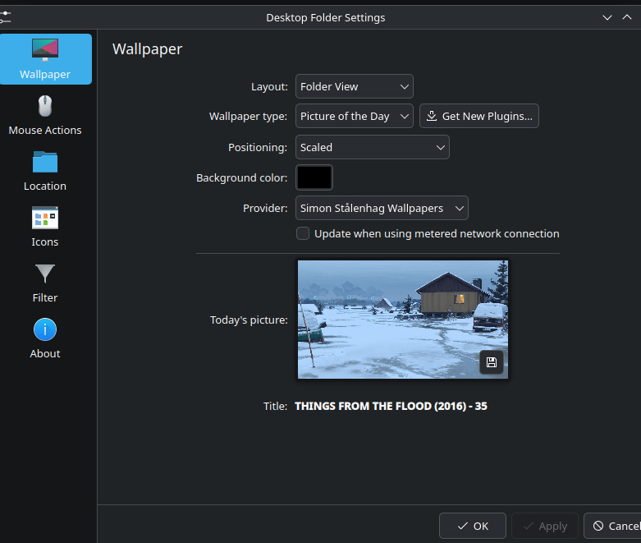This screenshot has height=543, width=641.
Task: Click the picture title THINGS FROM THE FLOOD text
Action: [391, 406]
